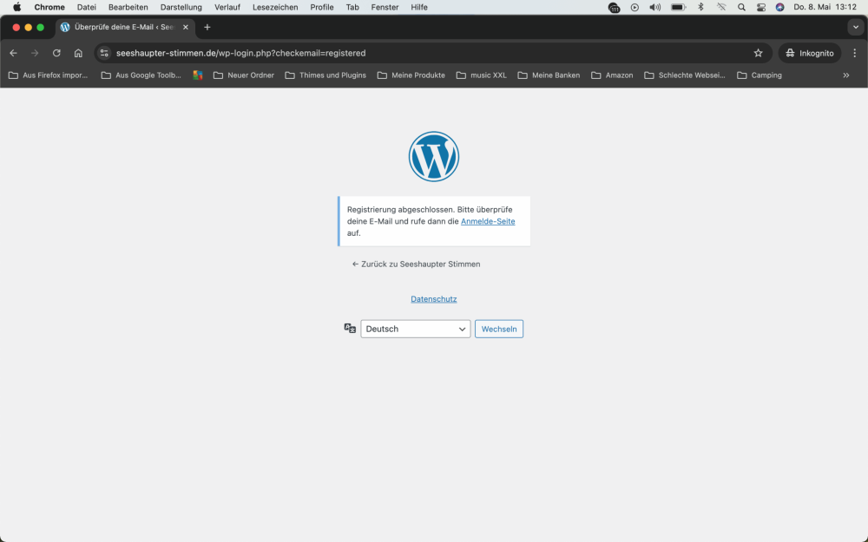Click the colorful bookmark favicon

click(x=198, y=75)
